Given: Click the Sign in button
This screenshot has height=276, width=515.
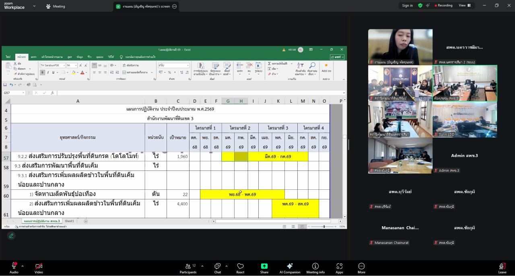Looking at the screenshot, I should (x=407, y=6).
